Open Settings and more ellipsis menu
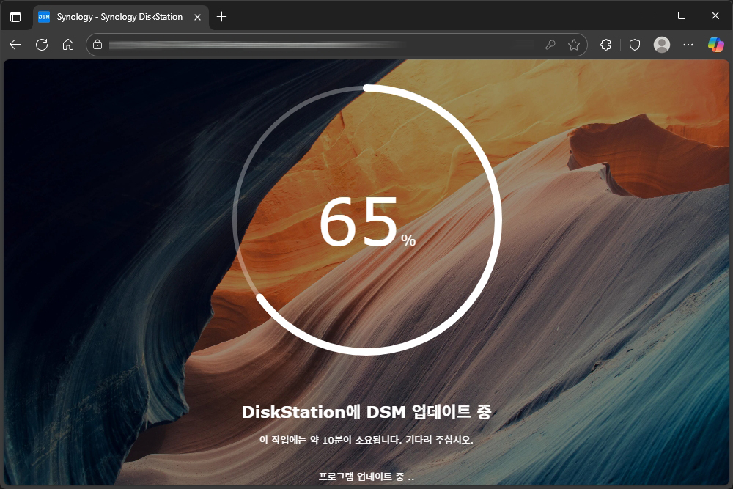733x489 pixels. (688, 45)
